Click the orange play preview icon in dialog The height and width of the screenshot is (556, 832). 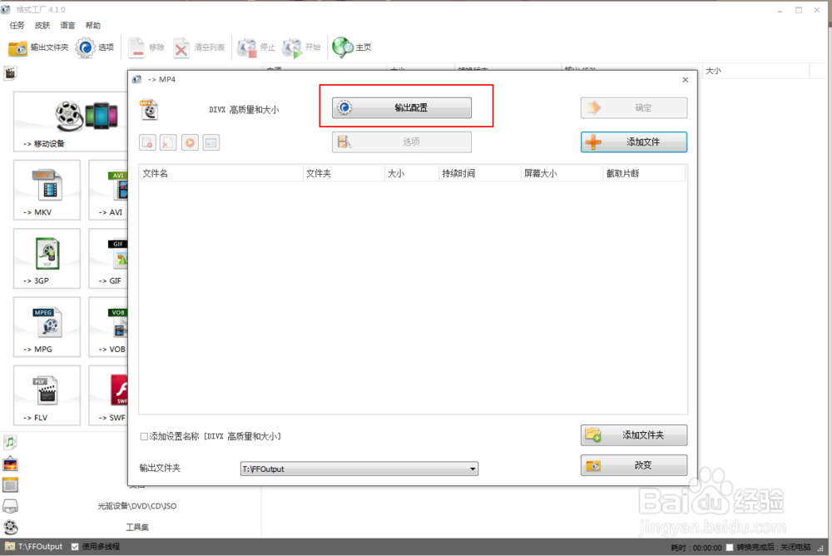coord(190,142)
